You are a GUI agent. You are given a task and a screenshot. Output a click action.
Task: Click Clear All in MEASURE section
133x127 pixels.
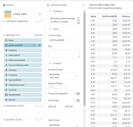click(39, 35)
